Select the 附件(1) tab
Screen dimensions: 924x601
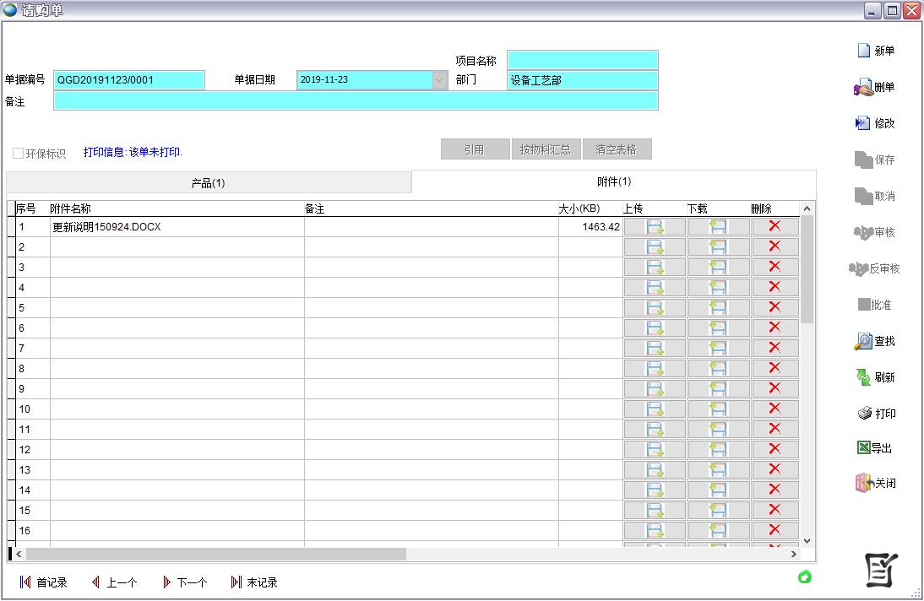613,181
